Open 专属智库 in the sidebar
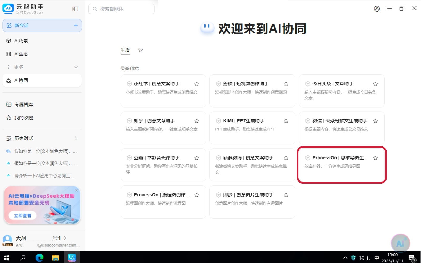This screenshot has height=263, width=421. pos(42,104)
